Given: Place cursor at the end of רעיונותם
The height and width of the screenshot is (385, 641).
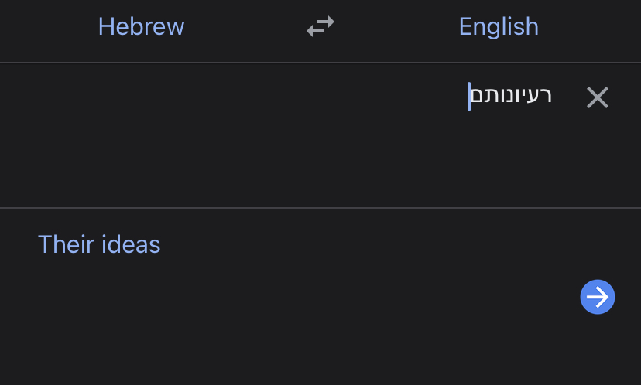Looking at the screenshot, I should click(x=470, y=97).
